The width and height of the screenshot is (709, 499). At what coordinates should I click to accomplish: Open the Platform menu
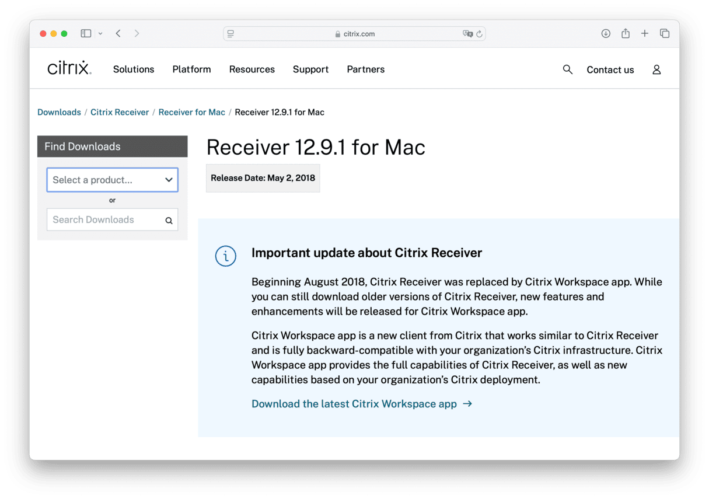[x=191, y=69]
